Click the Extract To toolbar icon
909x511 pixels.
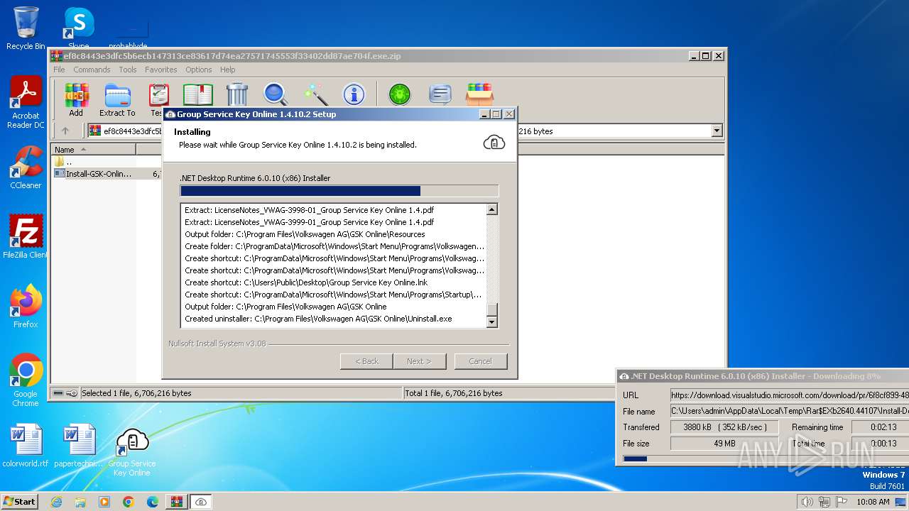(117, 99)
